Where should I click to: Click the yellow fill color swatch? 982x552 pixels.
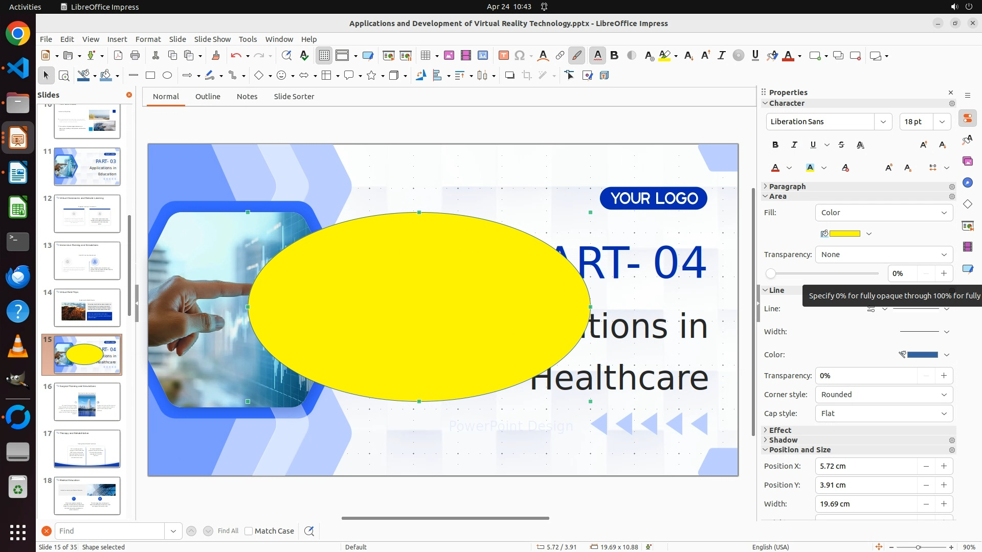coord(844,234)
